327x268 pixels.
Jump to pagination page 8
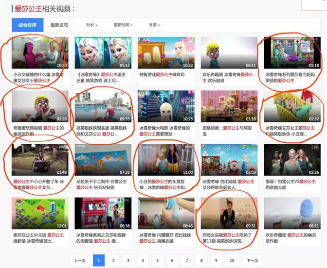(201, 261)
